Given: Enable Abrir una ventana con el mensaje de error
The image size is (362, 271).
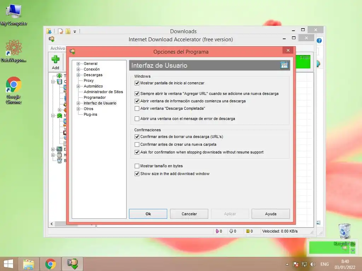Looking at the screenshot, I should click(137, 119).
